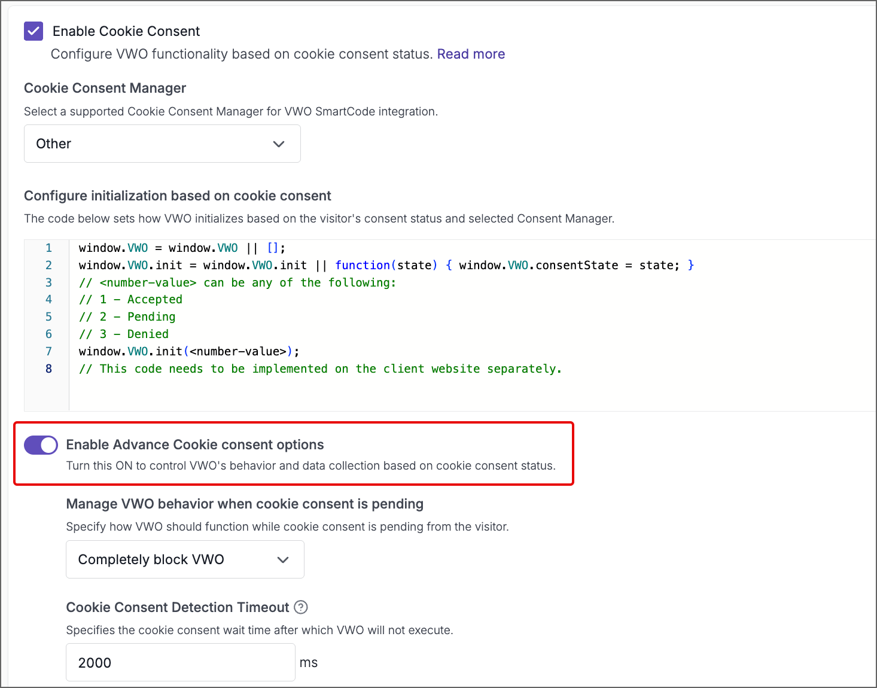Click the help icon next to Cookie Consent Detection Timeout

click(x=301, y=607)
